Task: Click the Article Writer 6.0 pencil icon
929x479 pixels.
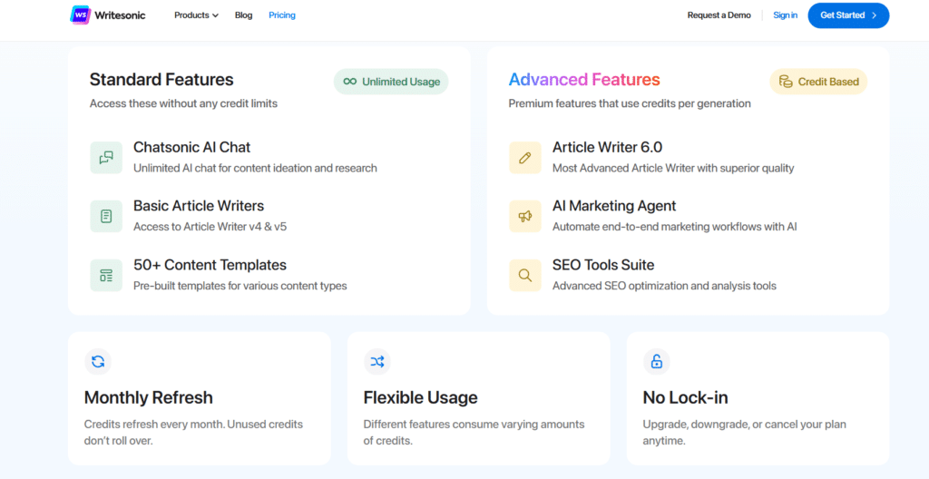Action: [x=525, y=158]
